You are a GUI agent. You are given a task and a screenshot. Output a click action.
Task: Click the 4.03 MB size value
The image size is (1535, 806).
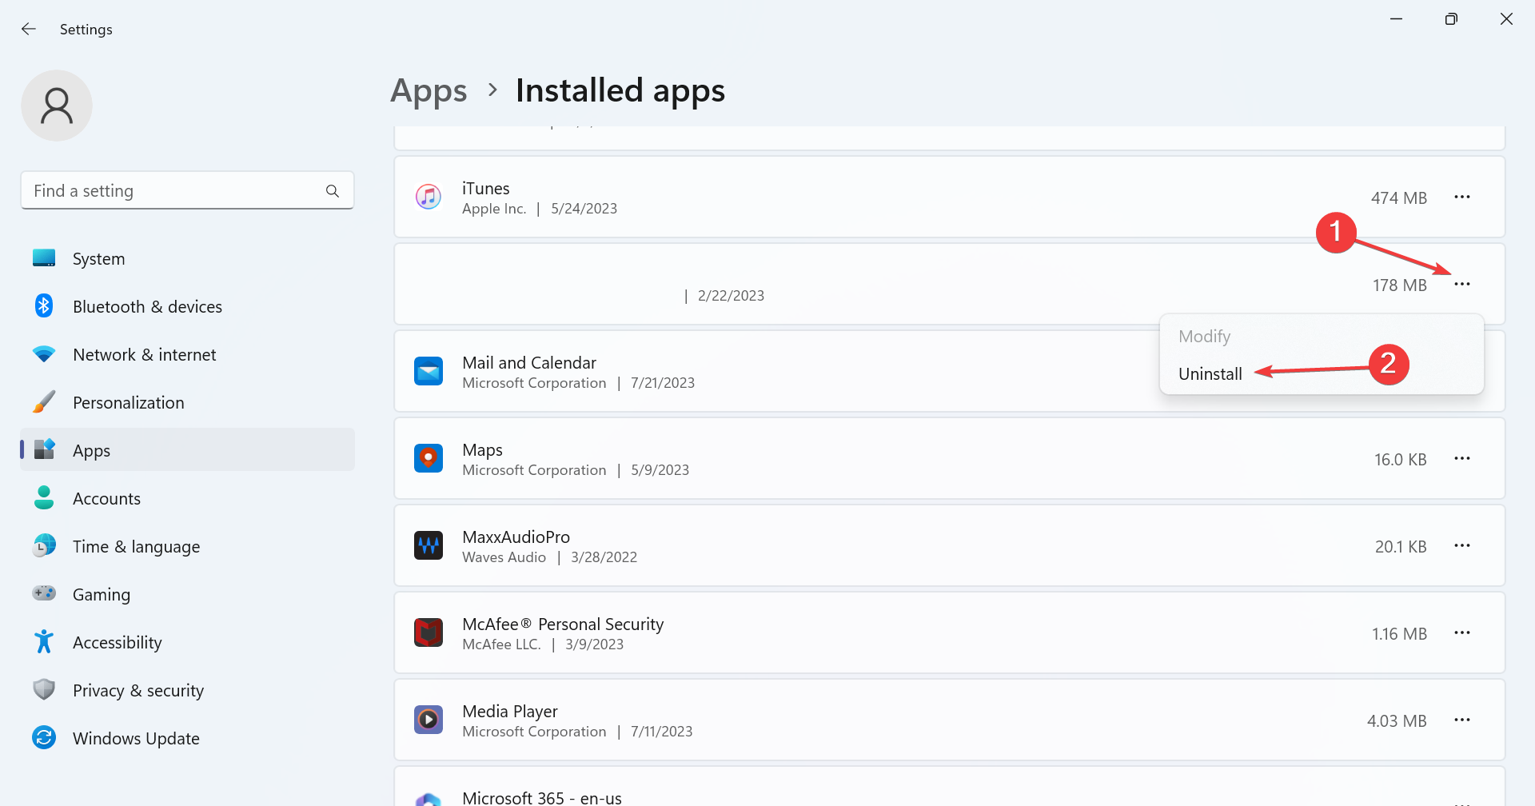point(1397,721)
